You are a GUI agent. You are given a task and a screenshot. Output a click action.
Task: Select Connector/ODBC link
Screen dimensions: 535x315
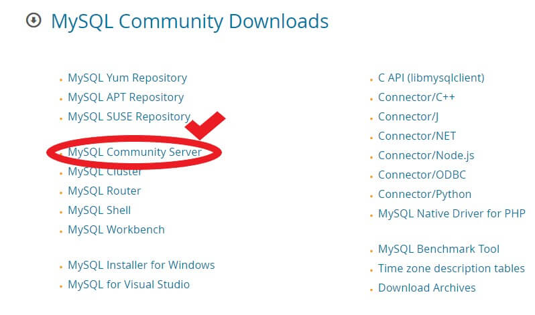[422, 175]
